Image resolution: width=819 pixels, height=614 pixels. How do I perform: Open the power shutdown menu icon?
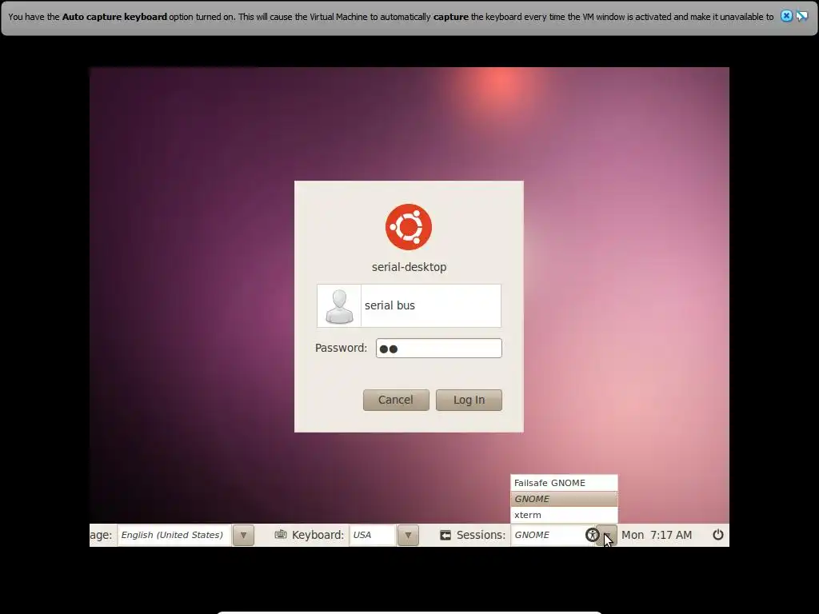(718, 535)
